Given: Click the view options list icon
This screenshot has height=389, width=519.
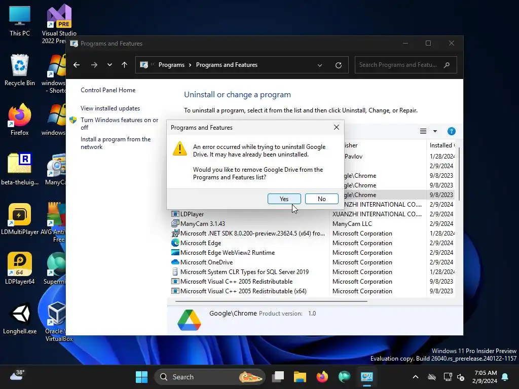Looking at the screenshot, I should 423,131.
